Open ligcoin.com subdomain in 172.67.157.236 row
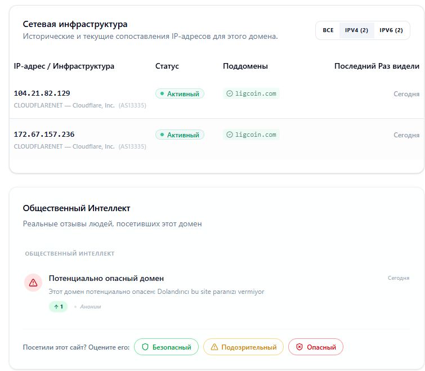This screenshot has width=425, height=371. [x=251, y=135]
